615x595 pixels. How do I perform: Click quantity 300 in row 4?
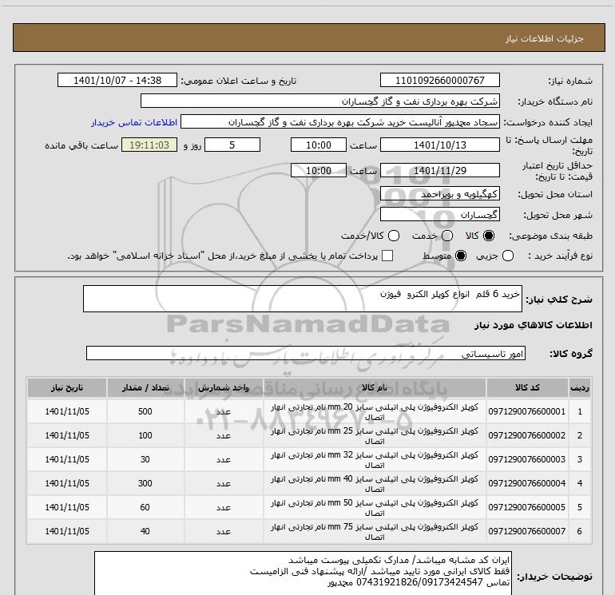tap(145, 483)
